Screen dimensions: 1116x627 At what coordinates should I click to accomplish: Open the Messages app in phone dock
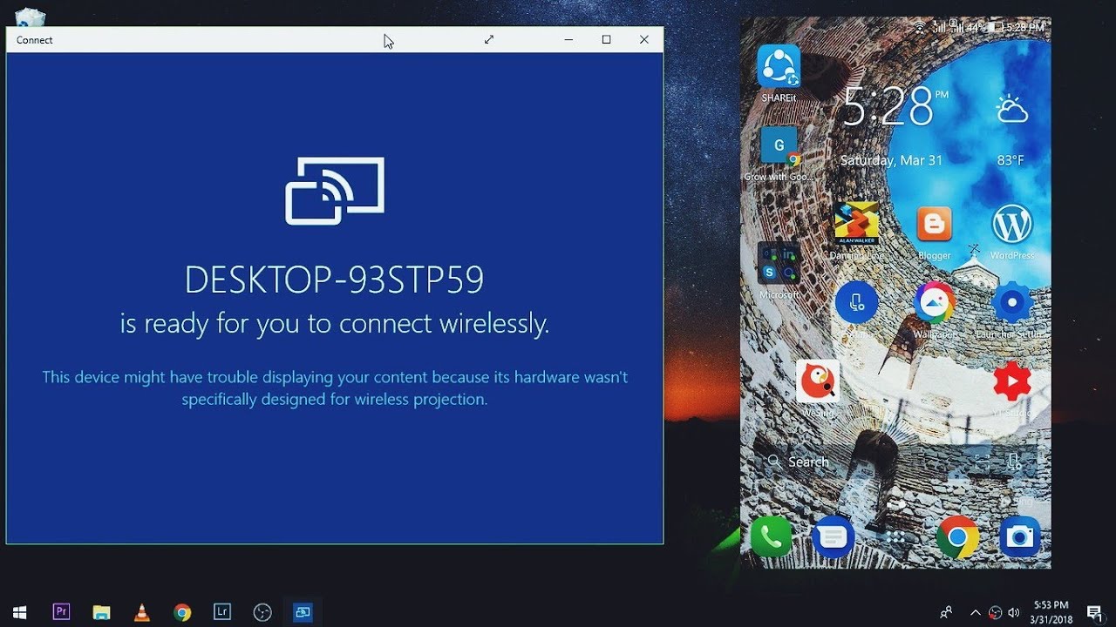(x=833, y=537)
